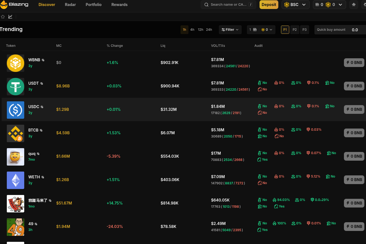Screen dimensions: 366x244
Task: Enter a value in Quick buy amount field
Action: pyautogui.click(x=355, y=30)
